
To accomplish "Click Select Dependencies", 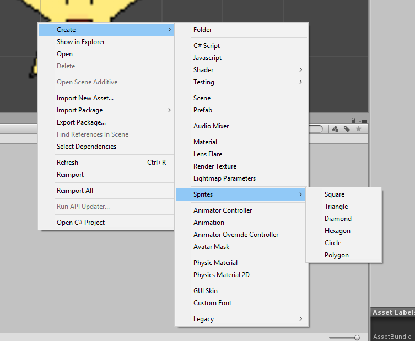I will (106, 147).
